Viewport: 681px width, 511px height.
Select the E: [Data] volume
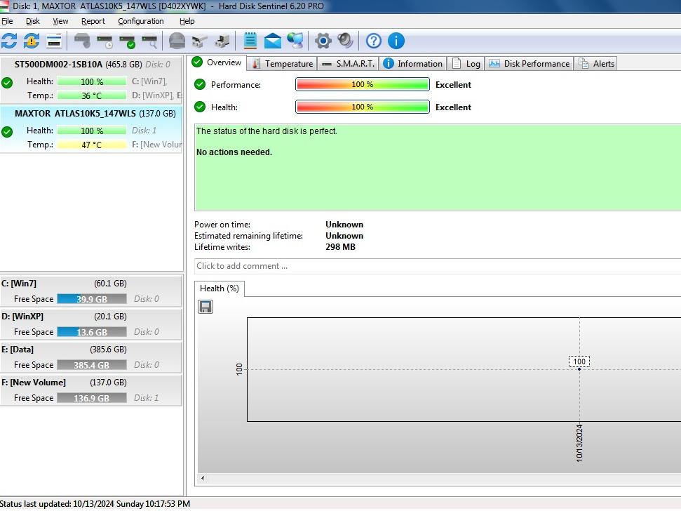coord(91,357)
